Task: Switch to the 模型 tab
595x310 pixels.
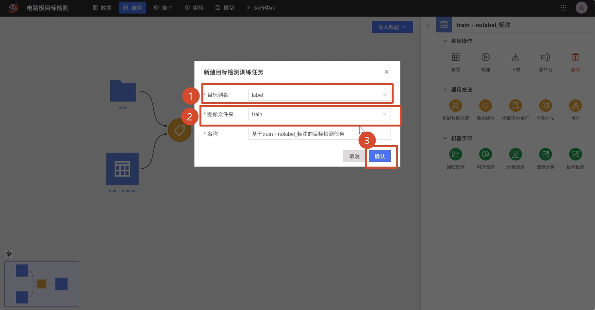Action: (224, 8)
